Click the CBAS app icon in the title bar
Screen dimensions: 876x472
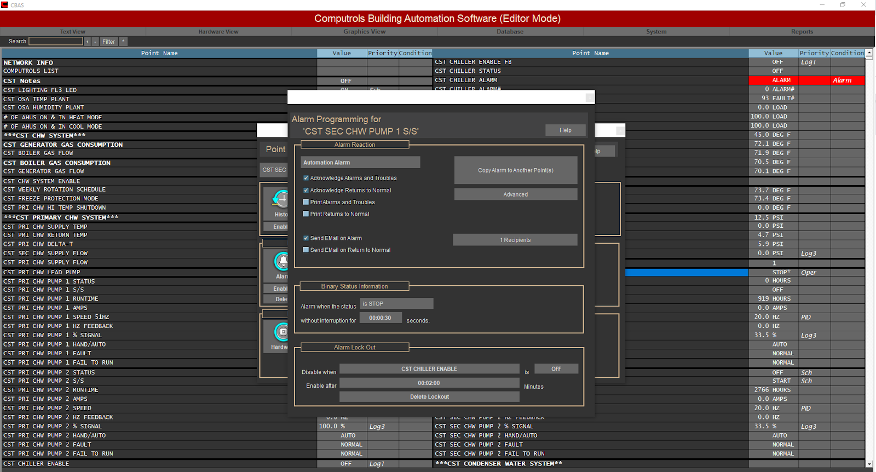4,5
